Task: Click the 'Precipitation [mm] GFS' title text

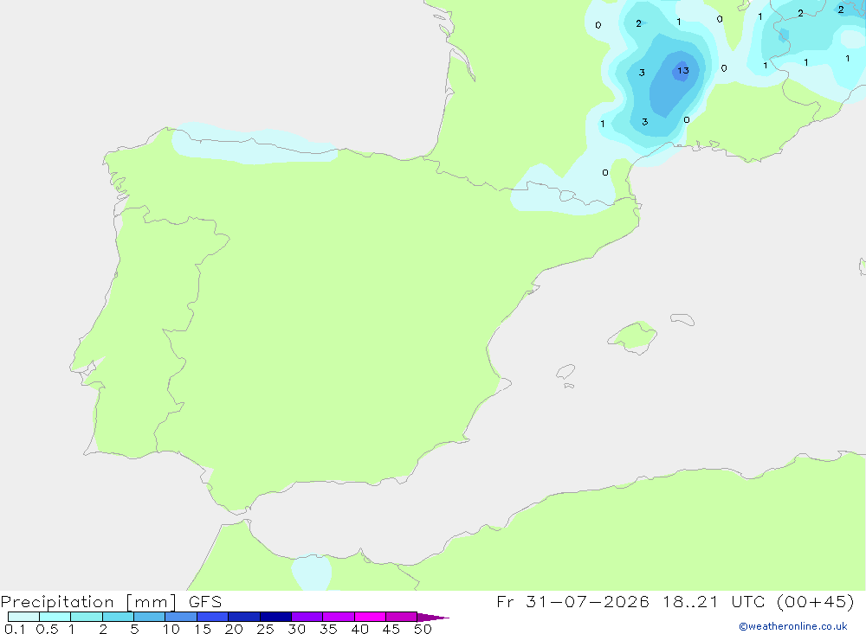Action: pyautogui.click(x=111, y=601)
